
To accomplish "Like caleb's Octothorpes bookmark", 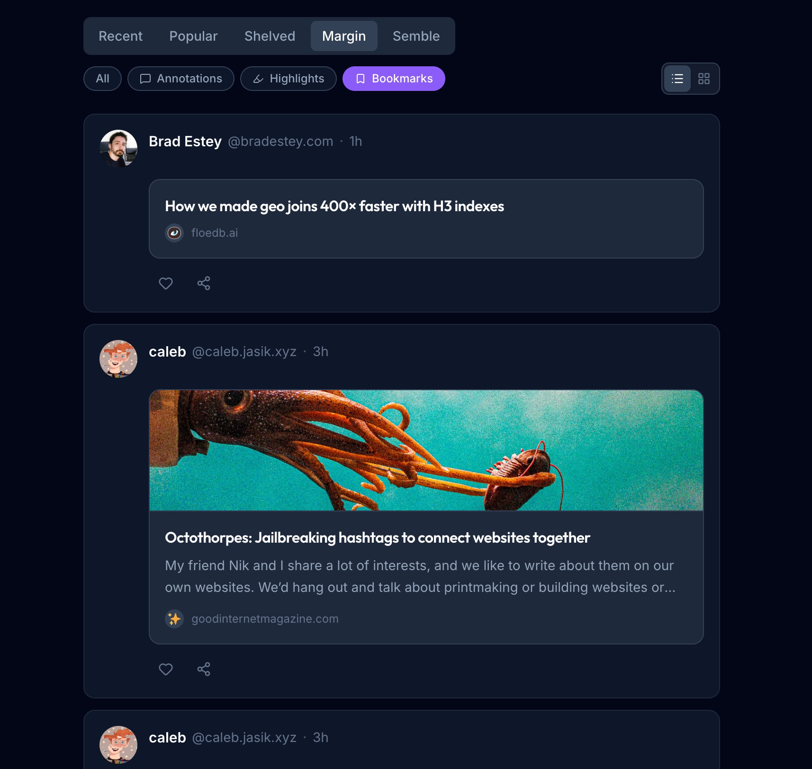I will [x=166, y=669].
